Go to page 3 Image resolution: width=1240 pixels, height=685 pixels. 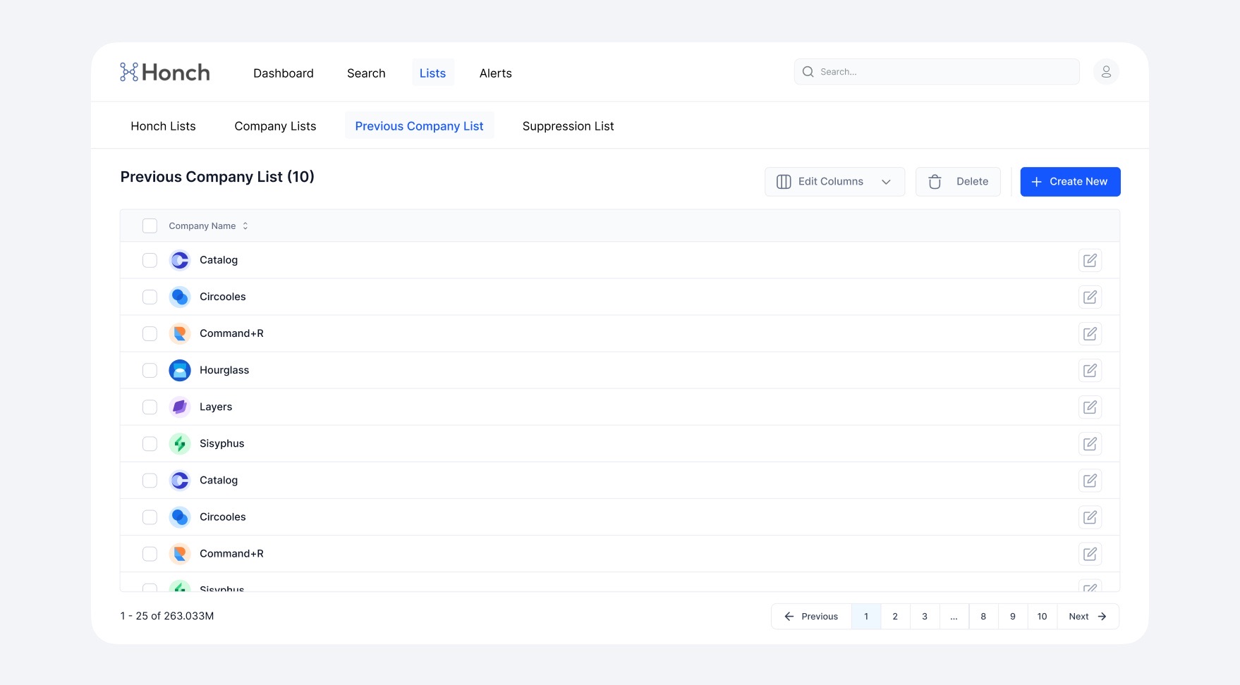coord(925,617)
